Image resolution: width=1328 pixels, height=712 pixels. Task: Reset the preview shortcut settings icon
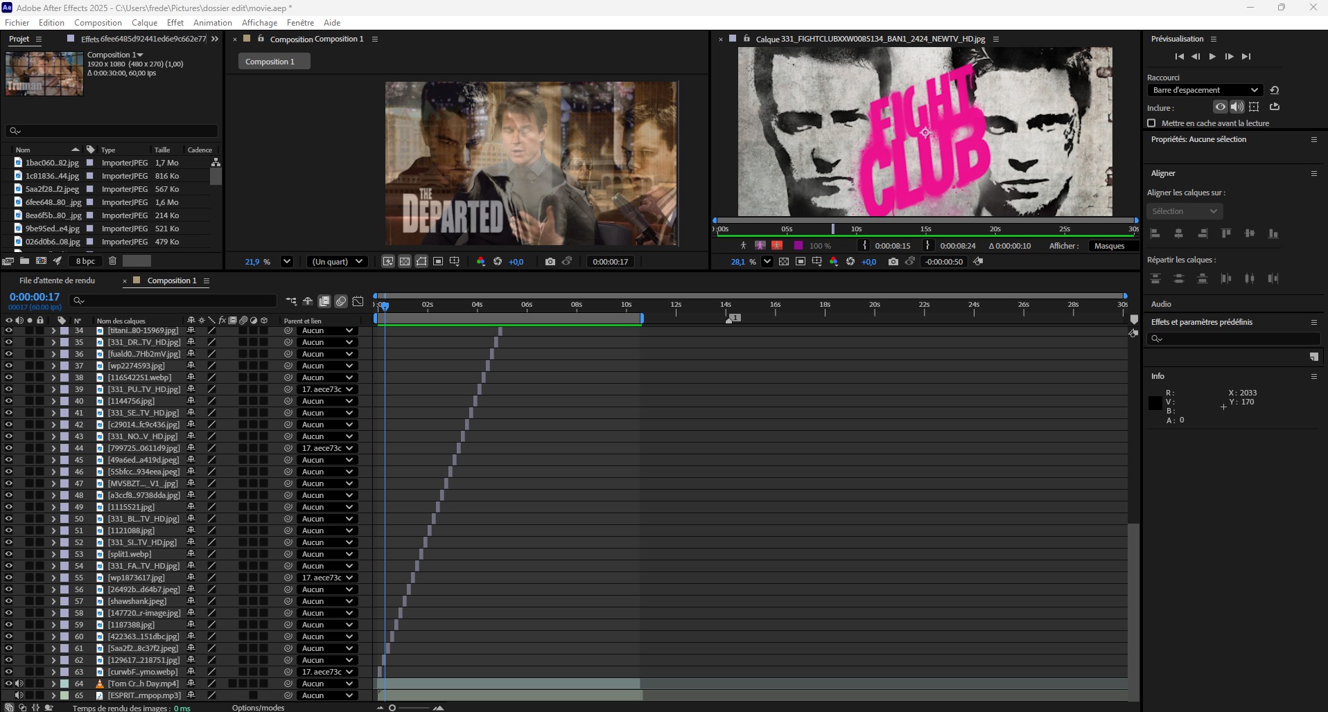point(1274,90)
